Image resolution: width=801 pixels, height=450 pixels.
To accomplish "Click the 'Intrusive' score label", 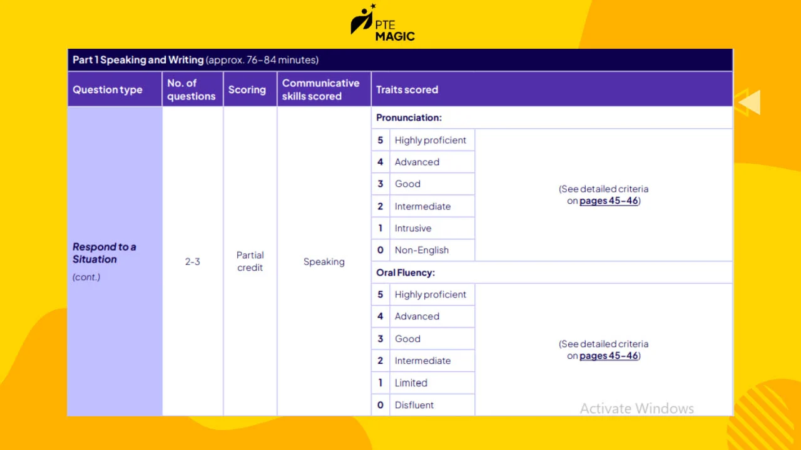I will 413,228.
